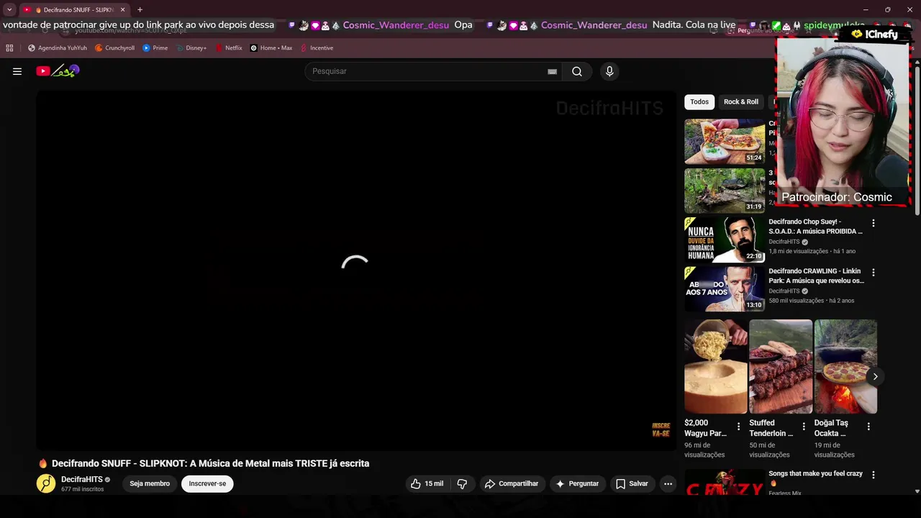Open Incentive bookmark
This screenshot has height=518, width=921.
[x=317, y=48]
